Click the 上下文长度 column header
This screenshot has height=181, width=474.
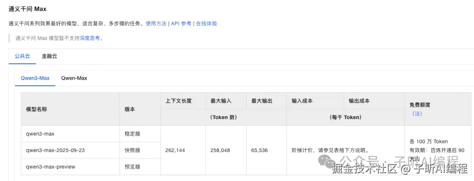(179, 101)
